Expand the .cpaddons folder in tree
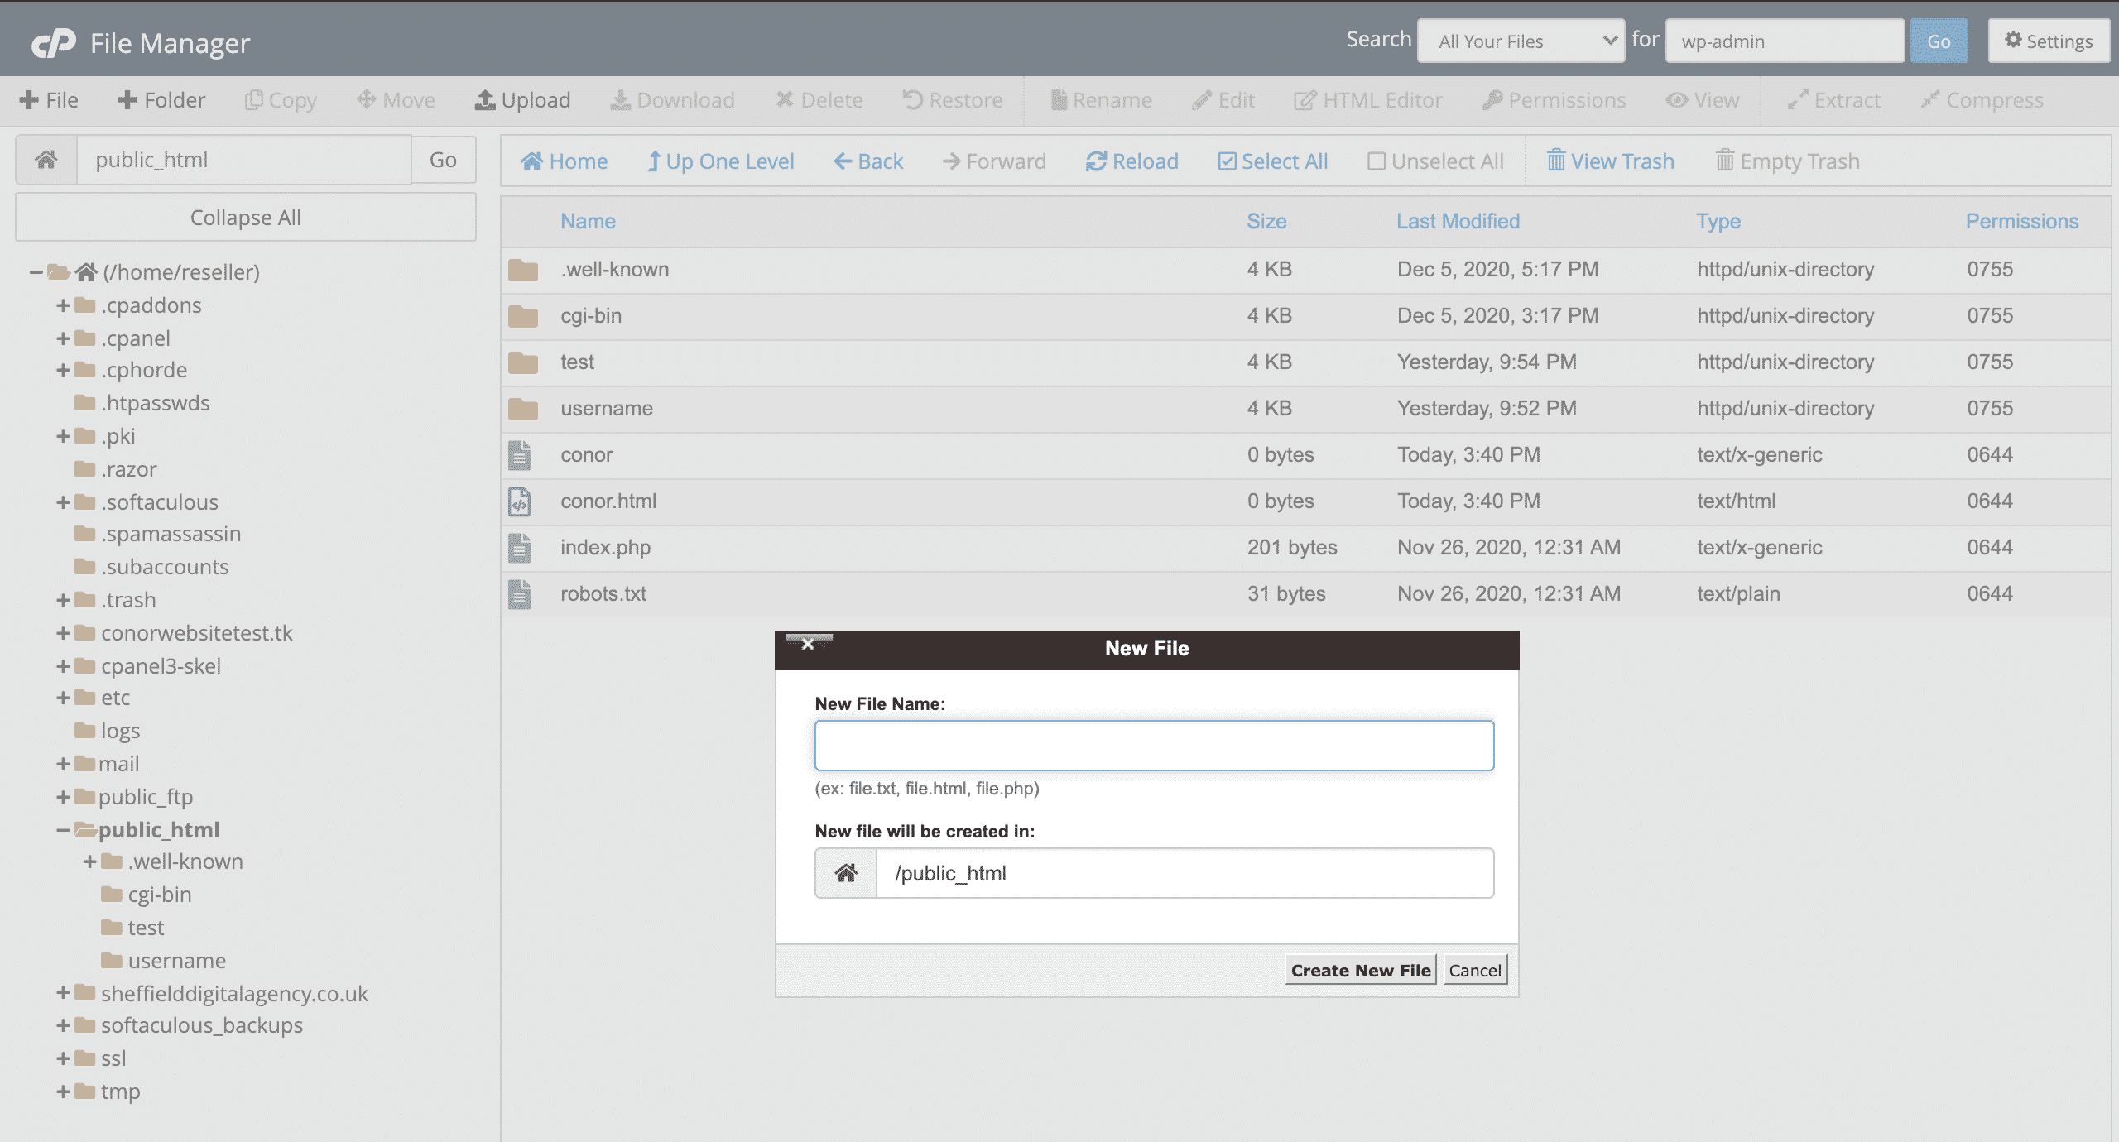The width and height of the screenshot is (2119, 1142). point(63,305)
